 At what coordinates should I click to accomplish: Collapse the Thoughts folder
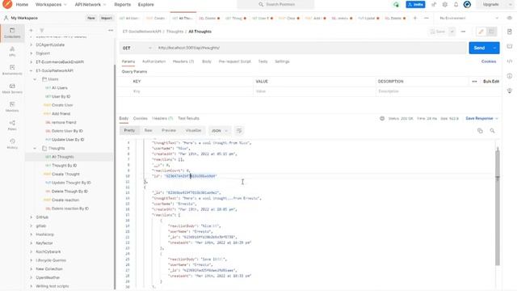click(36, 148)
